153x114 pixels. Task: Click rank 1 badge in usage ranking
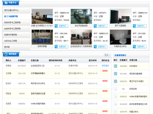[116, 66]
